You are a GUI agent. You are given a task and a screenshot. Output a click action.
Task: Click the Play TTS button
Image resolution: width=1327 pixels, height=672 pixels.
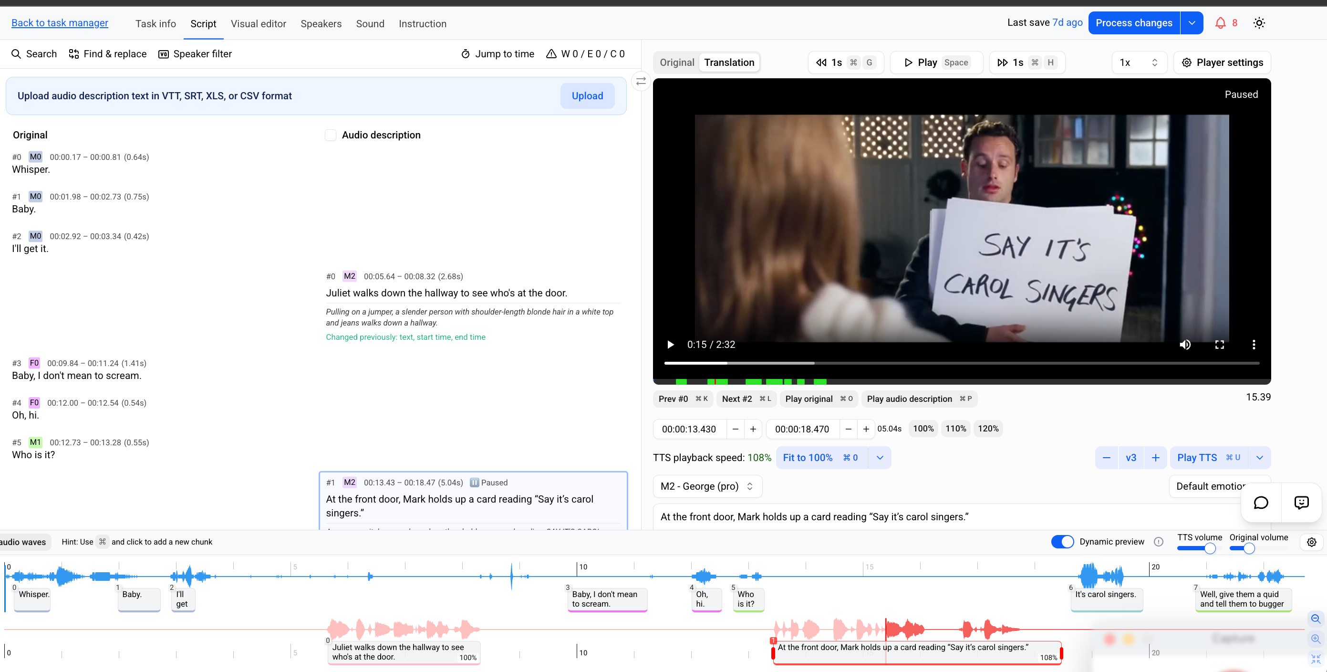point(1209,458)
